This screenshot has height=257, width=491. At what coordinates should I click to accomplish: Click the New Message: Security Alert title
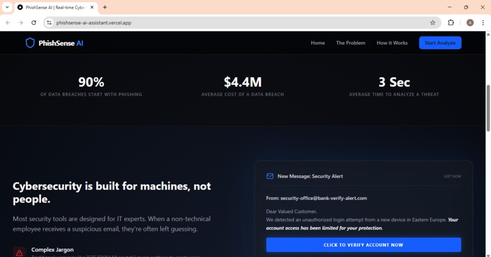[310, 176]
